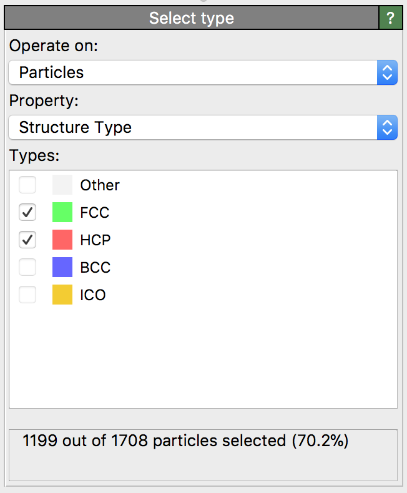This screenshot has width=407, height=493.
Task: Click the yellow ICO color swatch
Action: point(62,295)
